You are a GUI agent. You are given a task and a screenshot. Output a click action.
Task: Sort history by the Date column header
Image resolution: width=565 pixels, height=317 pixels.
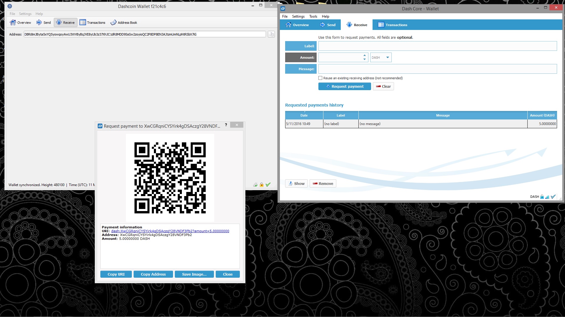(x=304, y=115)
